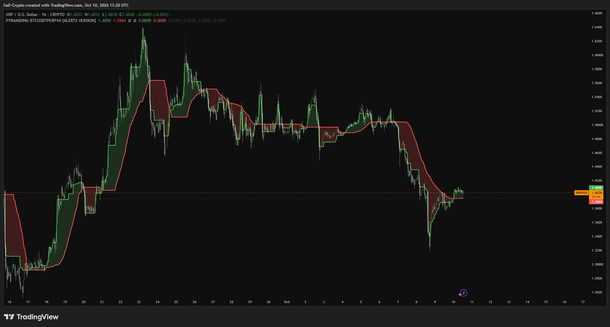Image resolution: width=610 pixels, height=327 pixels.
Task: Click the 1.3400 label on the price scale
Action: click(x=597, y=237)
